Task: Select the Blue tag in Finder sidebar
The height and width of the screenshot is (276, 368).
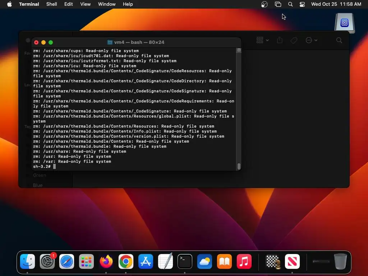Action: pyautogui.click(x=37, y=185)
